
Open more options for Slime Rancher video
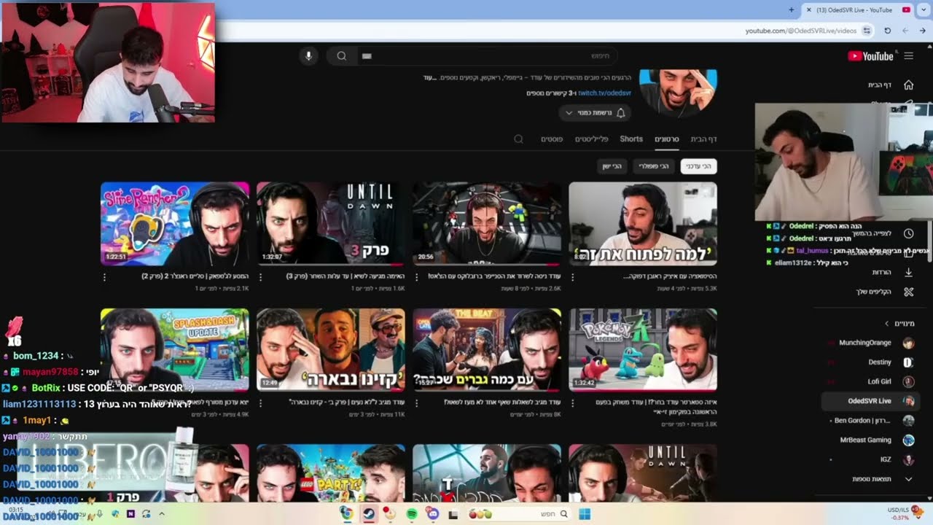[x=105, y=277]
